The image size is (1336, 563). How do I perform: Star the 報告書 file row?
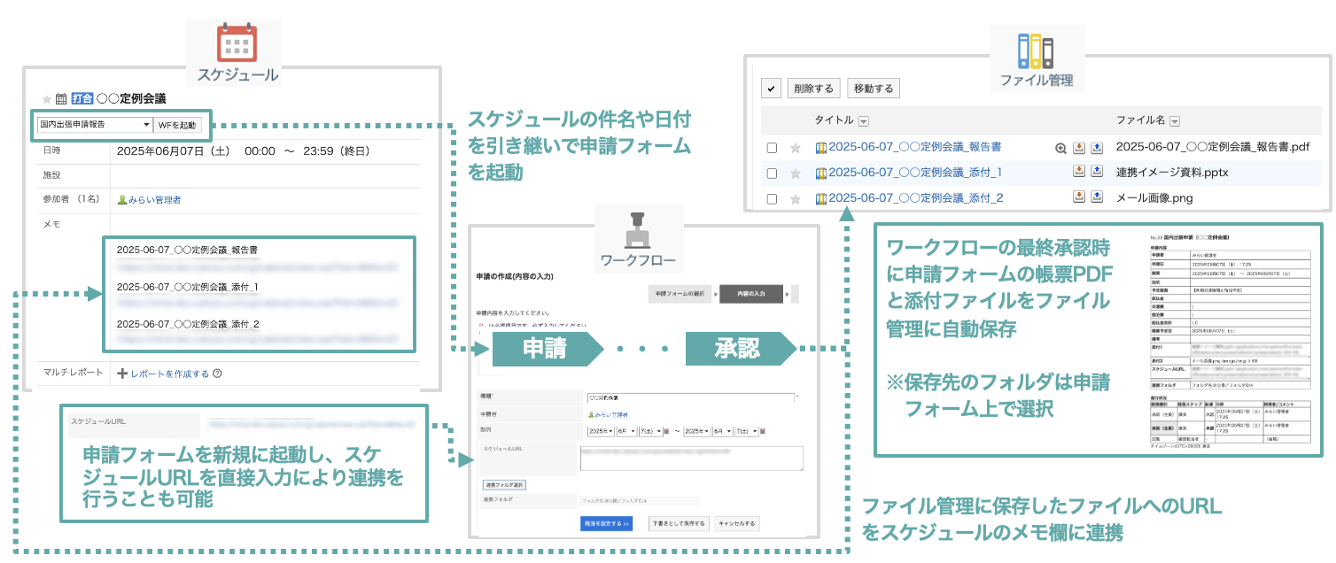tap(796, 148)
